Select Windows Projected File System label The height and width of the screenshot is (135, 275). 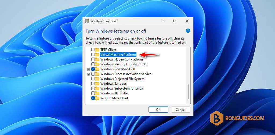(122, 79)
